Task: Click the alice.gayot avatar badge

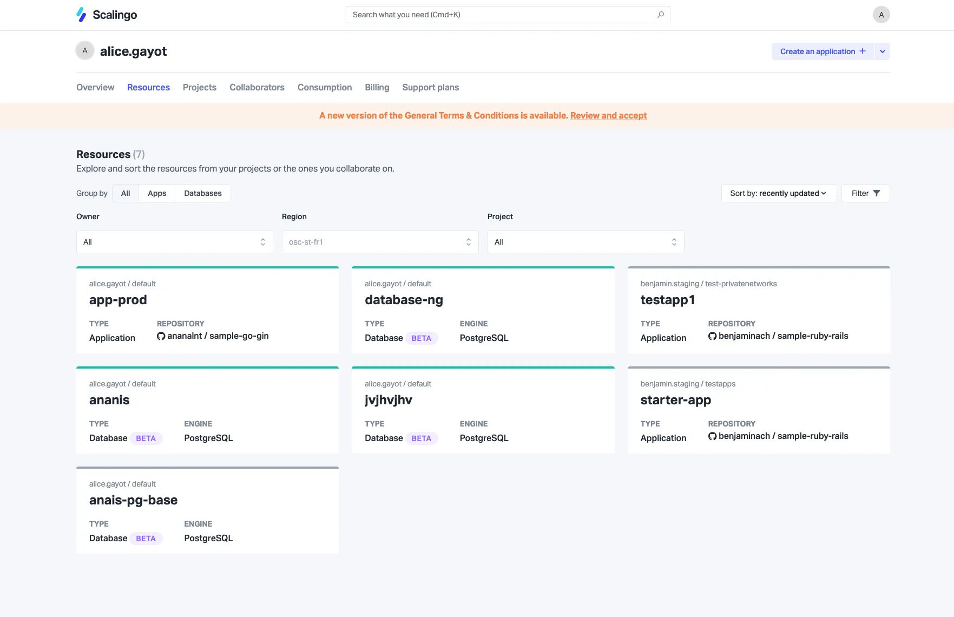Action: [x=85, y=50]
